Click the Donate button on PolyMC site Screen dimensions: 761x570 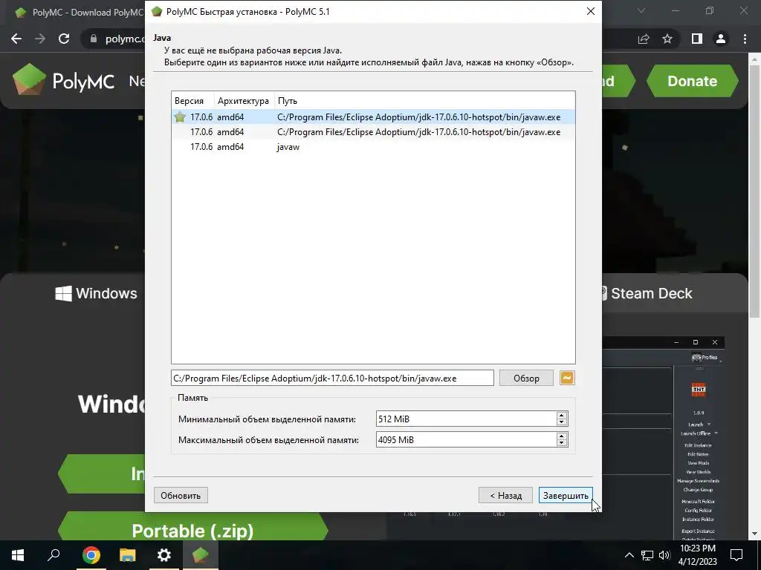coord(692,81)
